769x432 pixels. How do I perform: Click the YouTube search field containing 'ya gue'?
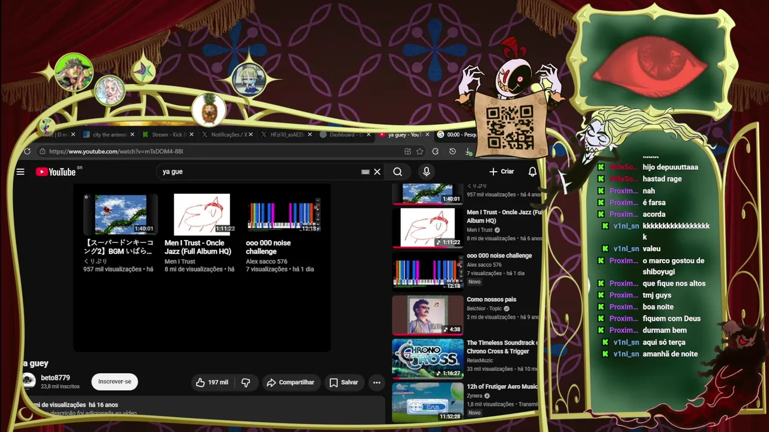pyautogui.click(x=258, y=172)
